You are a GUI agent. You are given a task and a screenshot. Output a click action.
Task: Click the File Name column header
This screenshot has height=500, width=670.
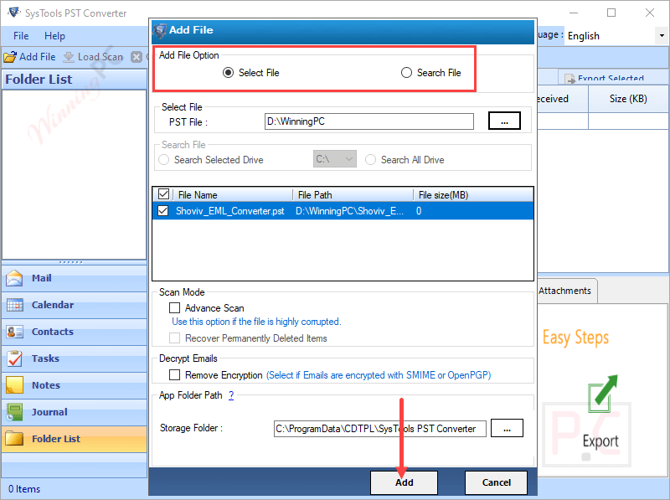233,195
